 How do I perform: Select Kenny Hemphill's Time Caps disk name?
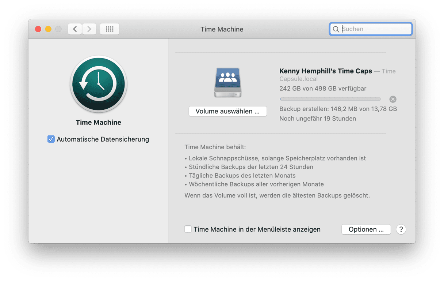325,71
